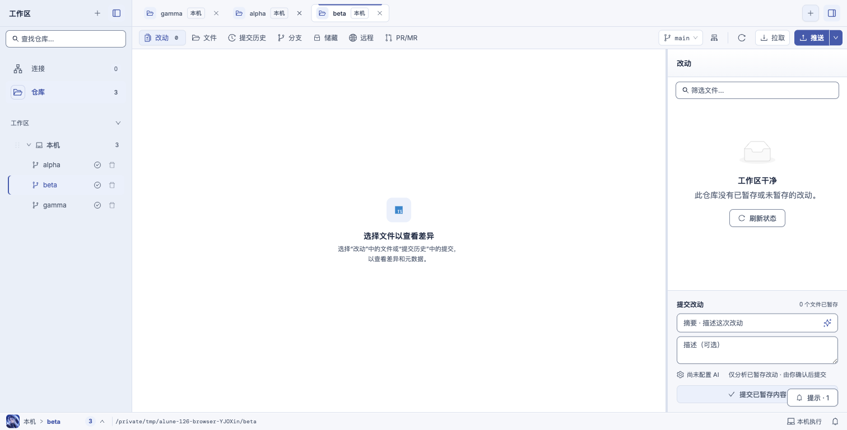Open a new tab with plus button

tap(811, 13)
